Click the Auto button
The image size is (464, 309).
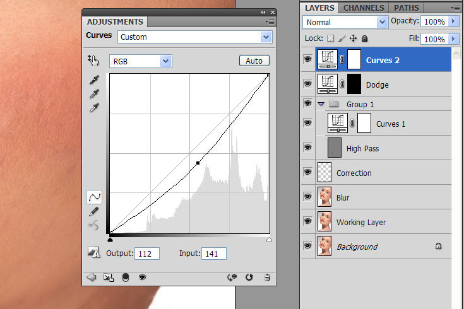pyautogui.click(x=254, y=61)
